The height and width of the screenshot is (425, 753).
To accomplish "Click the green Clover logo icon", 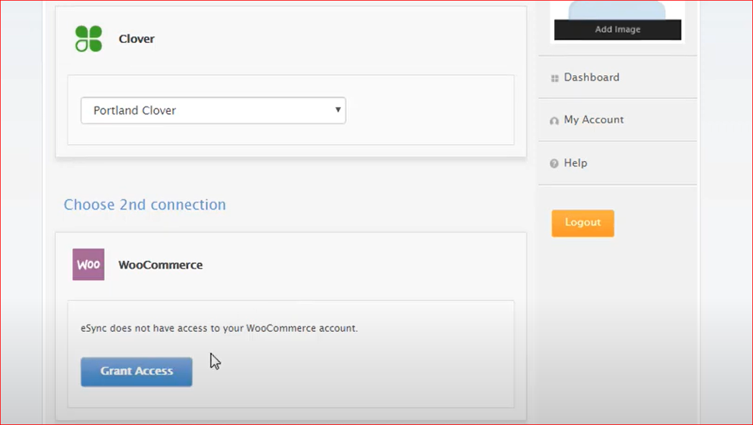I will coord(88,39).
